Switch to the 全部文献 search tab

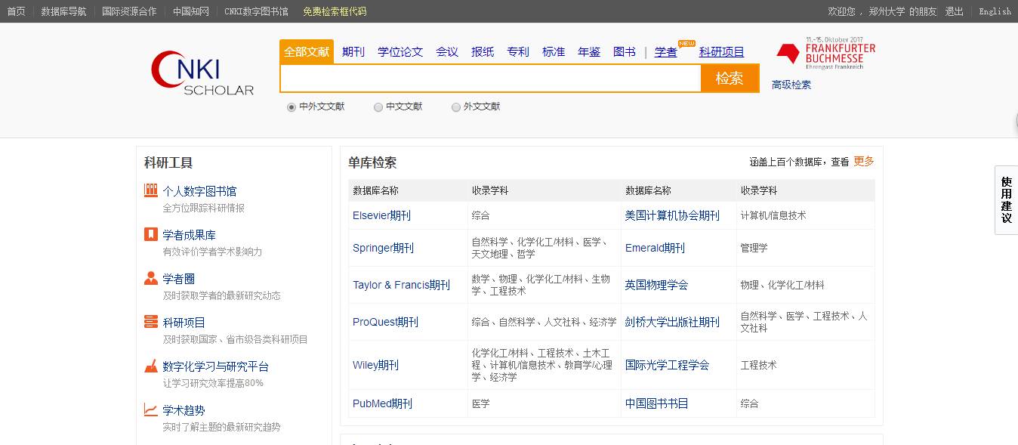pyautogui.click(x=307, y=52)
